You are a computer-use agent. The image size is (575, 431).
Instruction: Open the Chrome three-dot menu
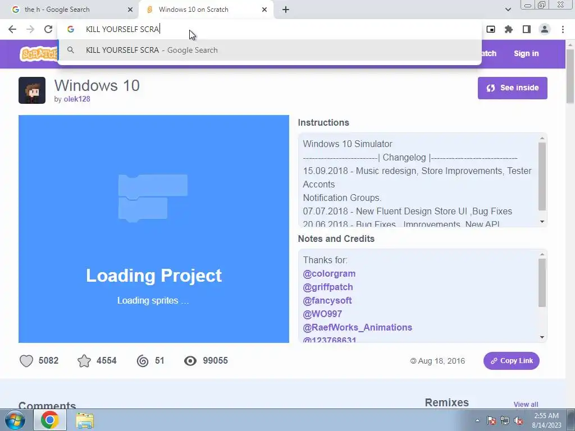[x=563, y=29]
